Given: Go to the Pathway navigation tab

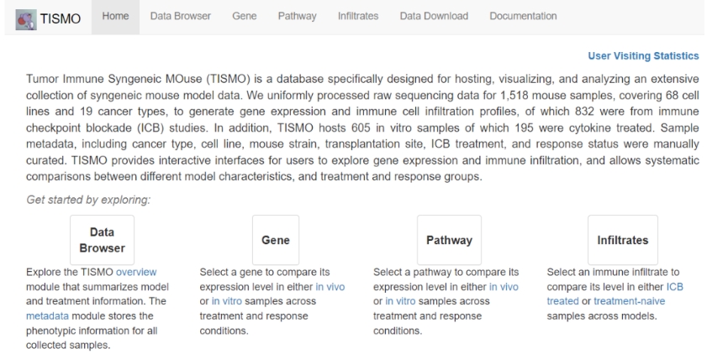Looking at the screenshot, I should click(297, 17).
